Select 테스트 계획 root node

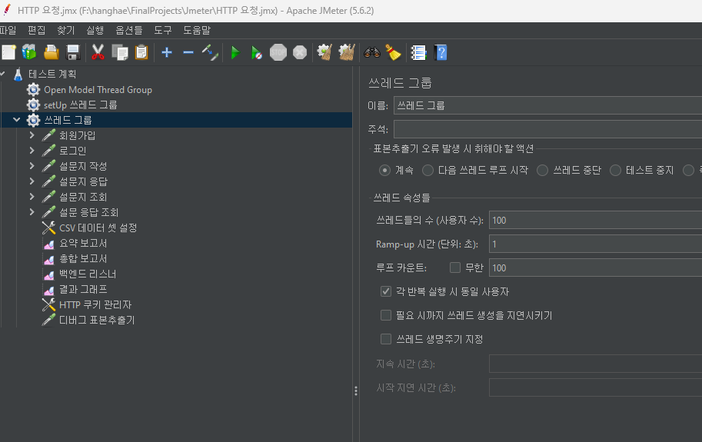pyautogui.click(x=52, y=74)
